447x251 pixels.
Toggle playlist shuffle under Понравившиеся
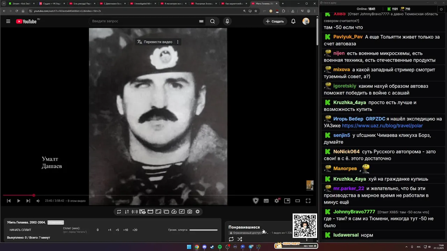click(x=240, y=239)
